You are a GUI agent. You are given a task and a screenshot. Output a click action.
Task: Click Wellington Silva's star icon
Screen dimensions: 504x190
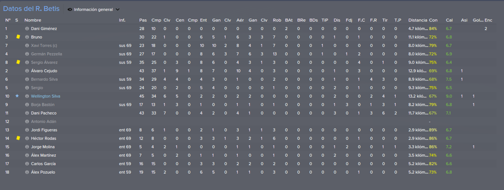click(x=17, y=96)
